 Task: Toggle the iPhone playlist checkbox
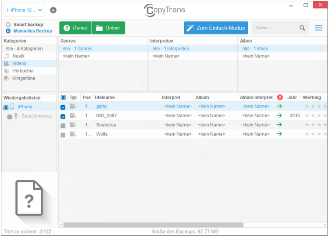click(x=6, y=108)
